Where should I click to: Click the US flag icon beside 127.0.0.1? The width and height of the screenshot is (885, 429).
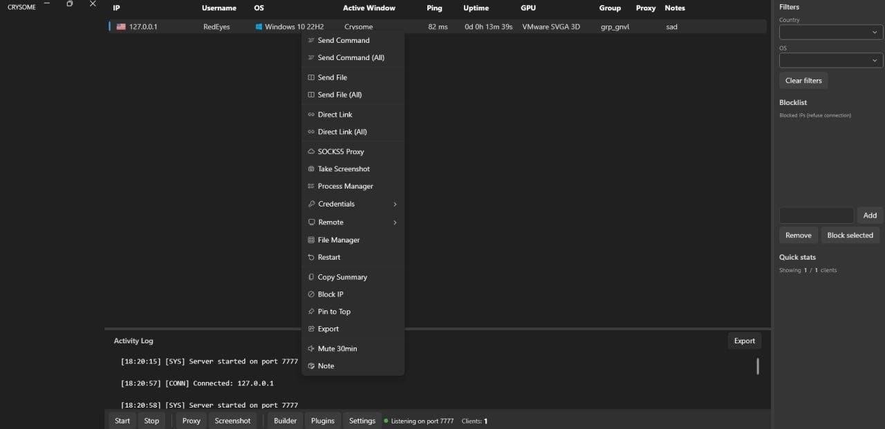coord(121,27)
